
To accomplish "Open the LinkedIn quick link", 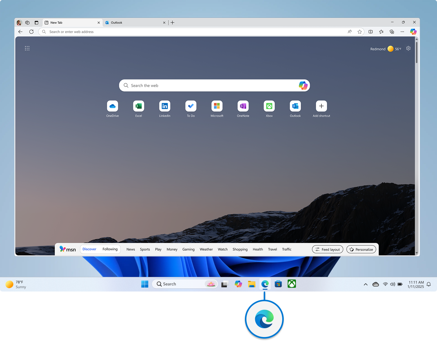I will pos(164,106).
